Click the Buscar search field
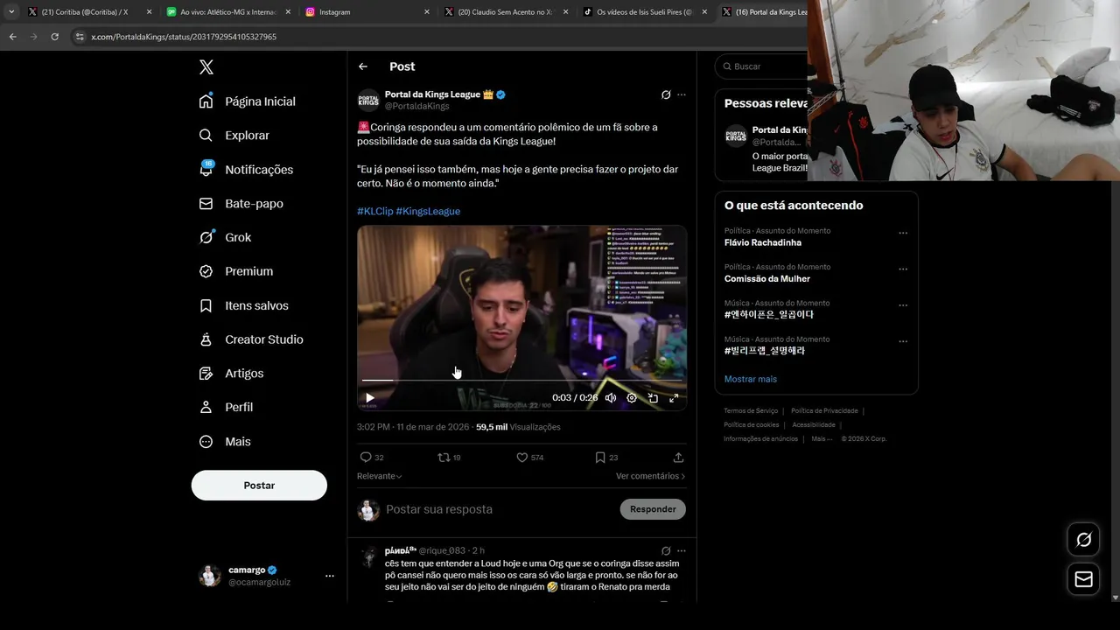Screen dimensions: 1120x630 click(x=761, y=66)
